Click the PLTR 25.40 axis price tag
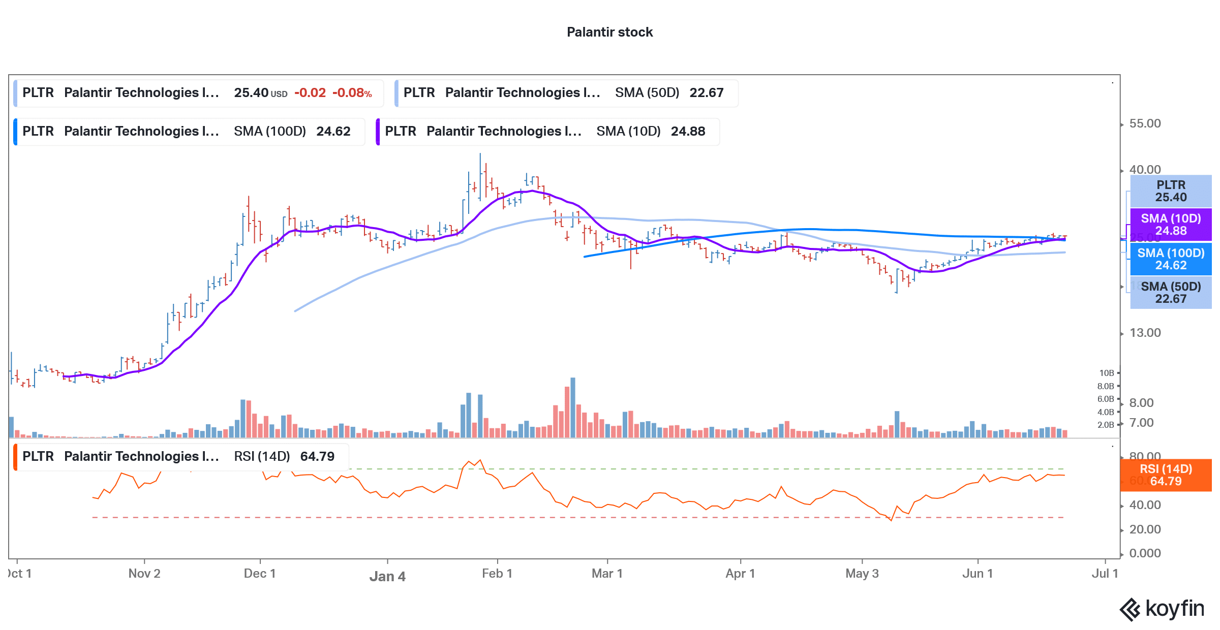 click(x=1171, y=191)
